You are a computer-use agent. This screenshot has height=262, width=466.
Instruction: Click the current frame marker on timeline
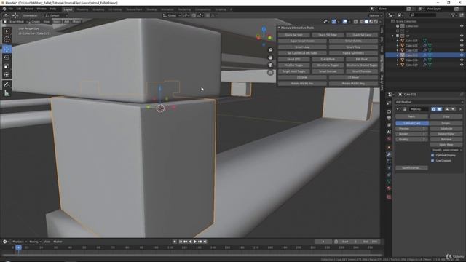click(x=18, y=247)
